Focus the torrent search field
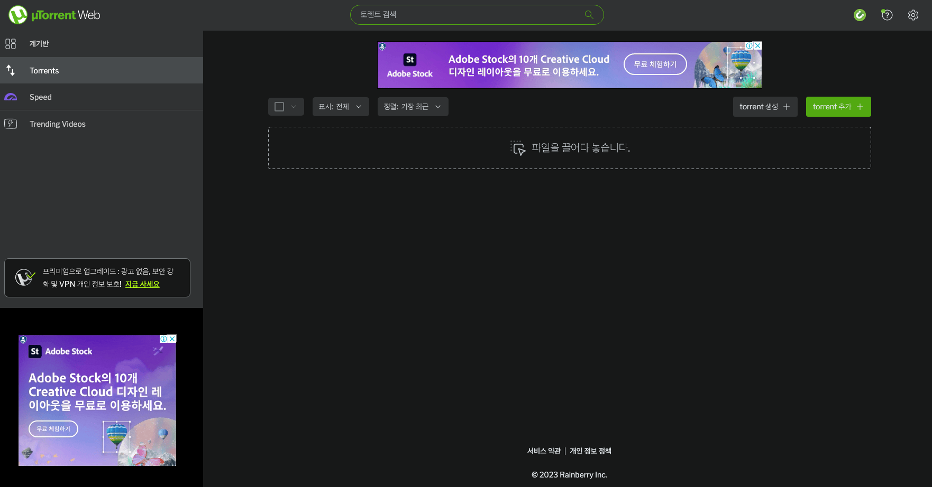The height and width of the screenshot is (487, 932). pos(477,15)
